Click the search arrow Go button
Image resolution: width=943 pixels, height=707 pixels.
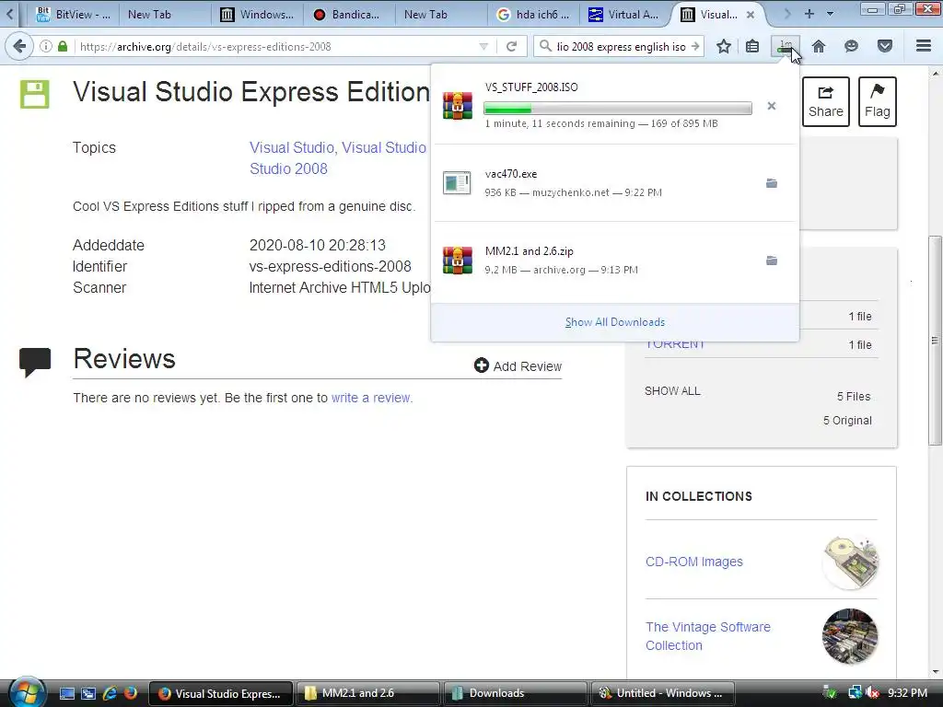[695, 46]
